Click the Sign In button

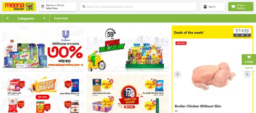tap(212, 7)
